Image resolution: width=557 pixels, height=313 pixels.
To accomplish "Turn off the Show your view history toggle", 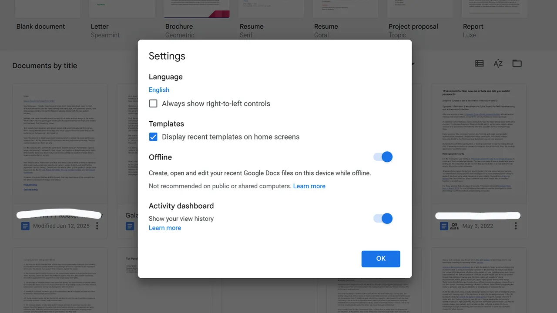I will [x=382, y=218].
